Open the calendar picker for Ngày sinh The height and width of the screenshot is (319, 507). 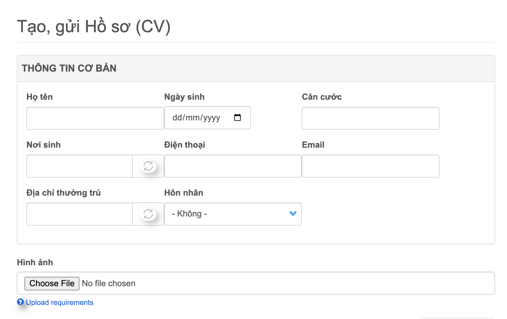coord(237,118)
